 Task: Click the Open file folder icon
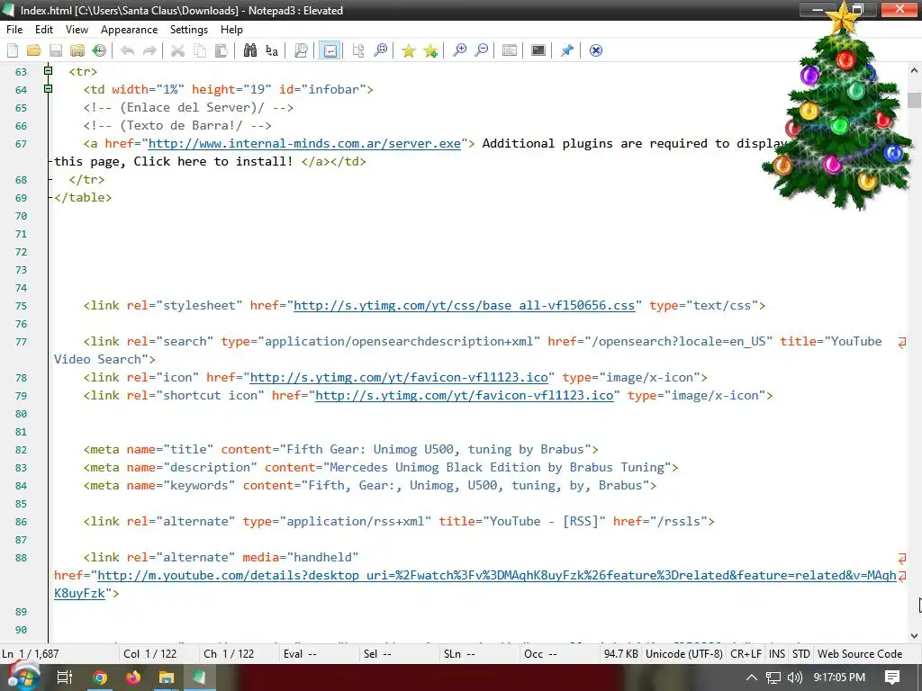pyautogui.click(x=33, y=50)
